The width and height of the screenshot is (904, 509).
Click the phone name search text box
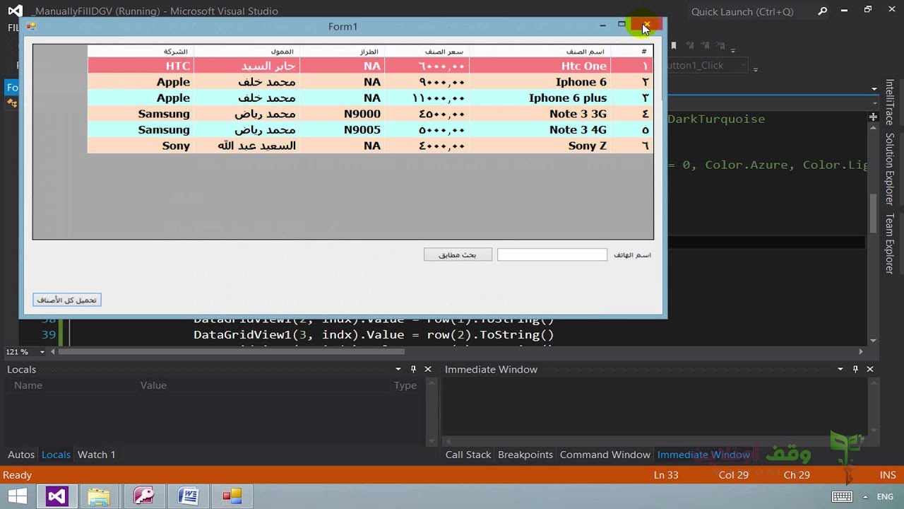click(x=552, y=255)
